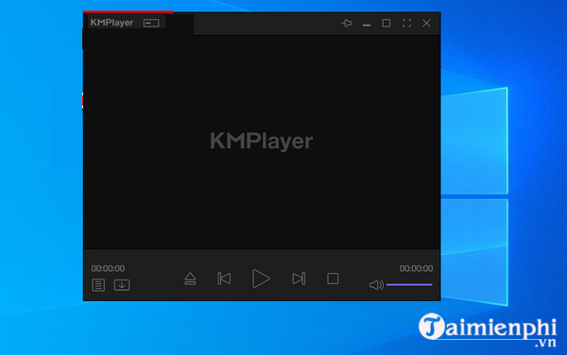Mute audio using the speaker icon
Viewport: 567px width, 355px height.
(x=376, y=285)
